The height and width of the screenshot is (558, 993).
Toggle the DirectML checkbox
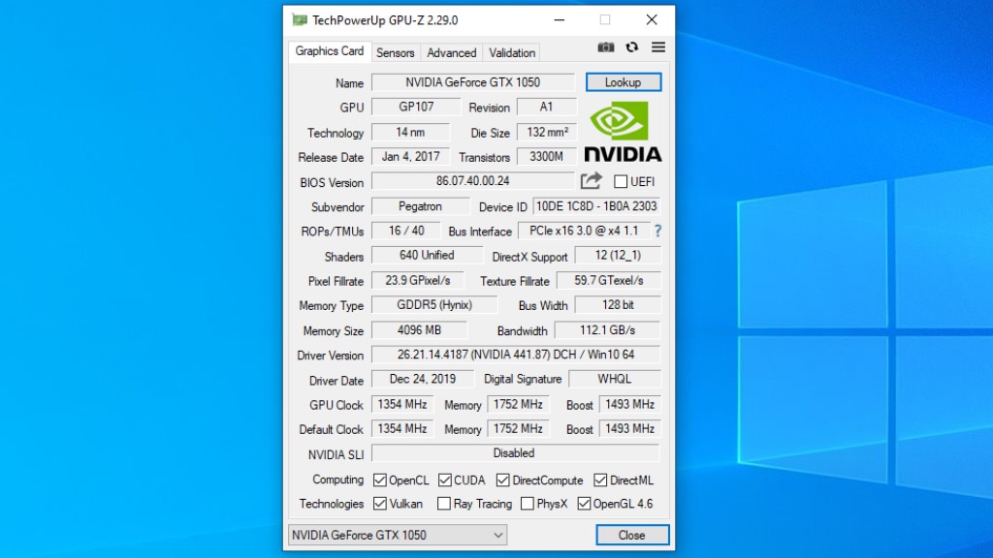point(600,480)
